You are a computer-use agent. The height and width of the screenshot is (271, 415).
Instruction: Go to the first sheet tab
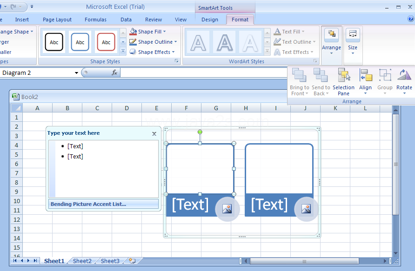click(15, 261)
